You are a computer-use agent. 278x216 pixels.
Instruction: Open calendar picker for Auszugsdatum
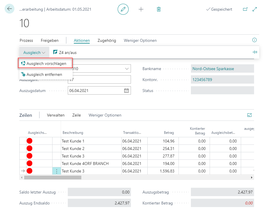pyautogui.click(x=126, y=91)
